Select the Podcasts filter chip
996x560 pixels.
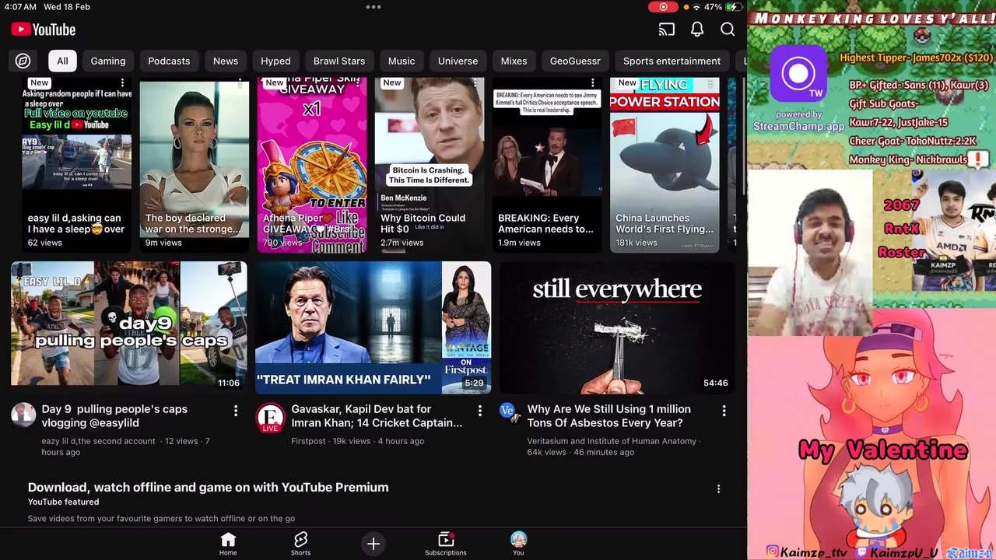(169, 61)
